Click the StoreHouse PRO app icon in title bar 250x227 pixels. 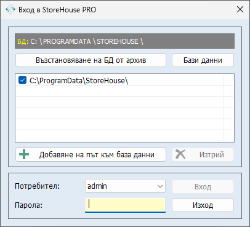10,9
